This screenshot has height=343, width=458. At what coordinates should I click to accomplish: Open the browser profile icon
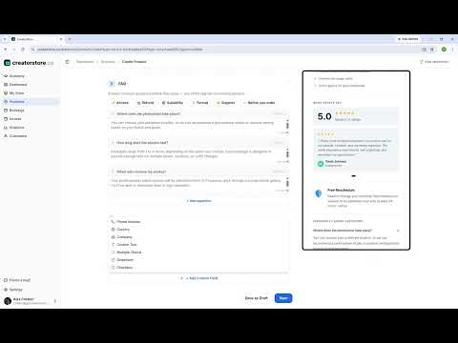point(444,50)
